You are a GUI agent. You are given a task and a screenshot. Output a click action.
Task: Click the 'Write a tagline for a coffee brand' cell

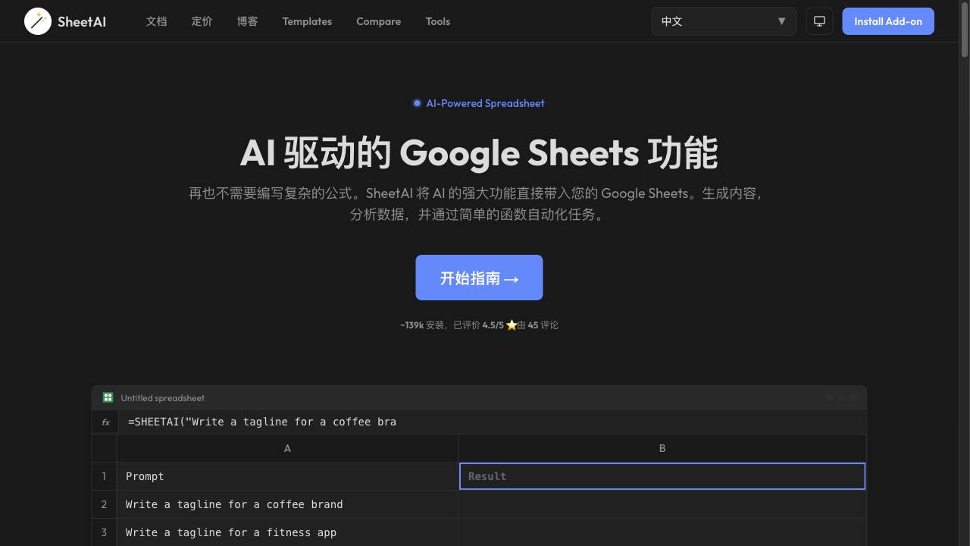287,504
